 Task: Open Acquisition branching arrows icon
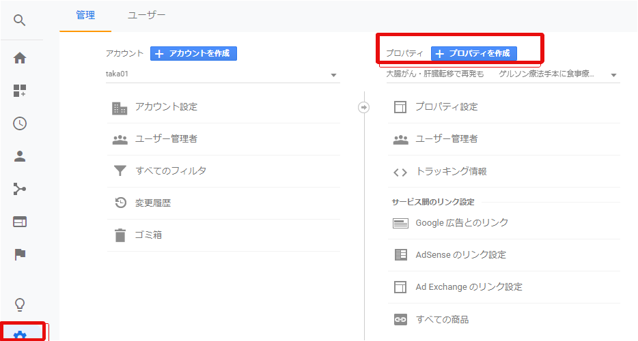[x=20, y=189]
